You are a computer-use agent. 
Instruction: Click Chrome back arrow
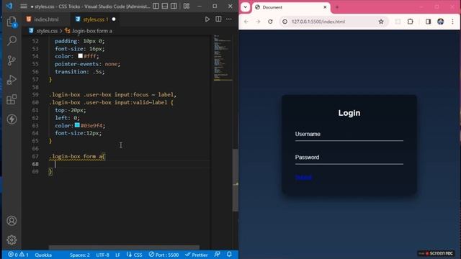246,22
